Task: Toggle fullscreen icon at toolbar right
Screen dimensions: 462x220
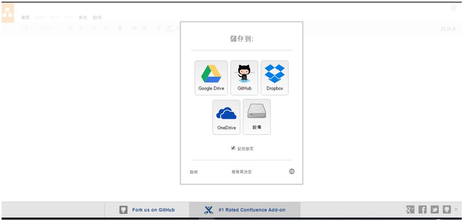Action: pos(443,29)
